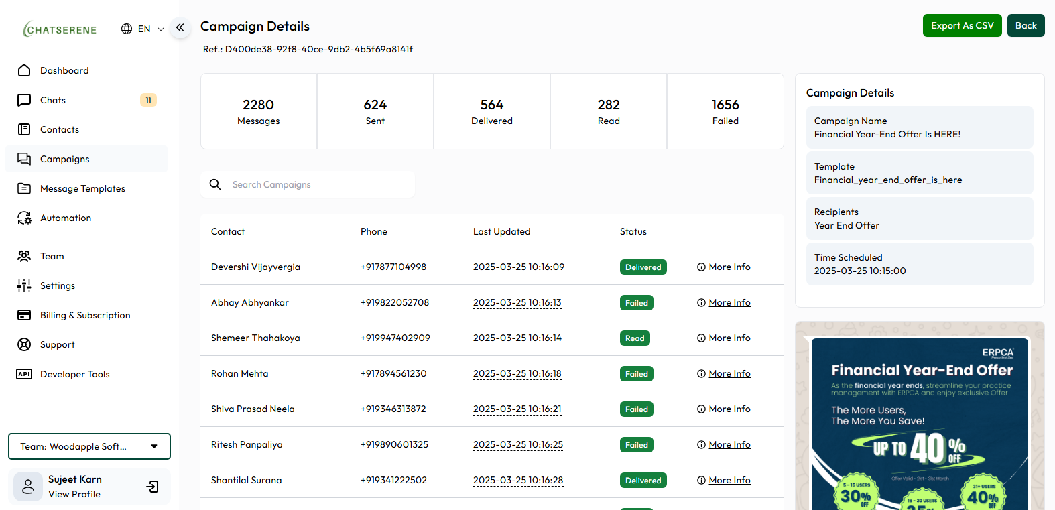Click the 2280 Messages stats card
This screenshot has width=1055, height=510.
point(259,111)
